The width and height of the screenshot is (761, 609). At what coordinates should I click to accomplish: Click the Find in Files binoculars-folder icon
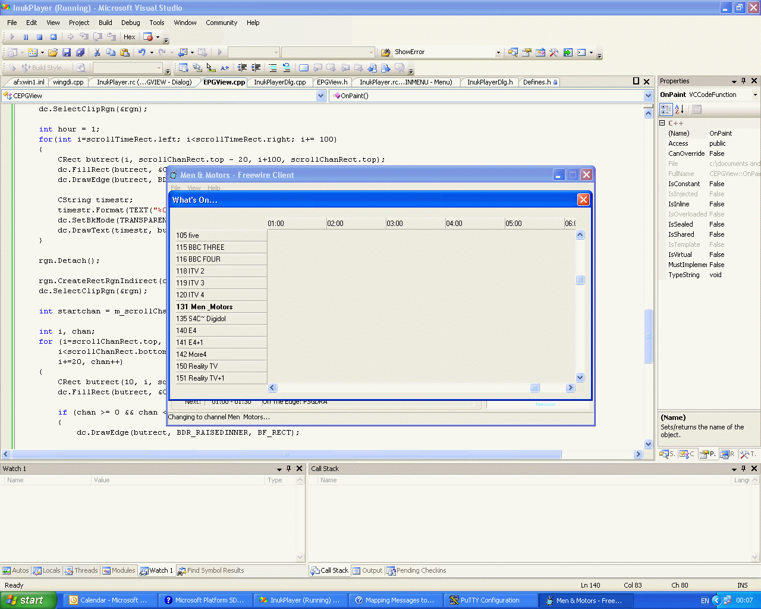point(385,52)
